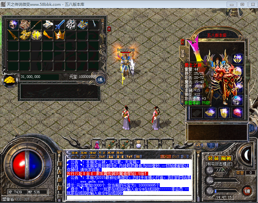Select the red gem equipment slot
258x203 pixels.
pyautogui.click(x=237, y=113)
